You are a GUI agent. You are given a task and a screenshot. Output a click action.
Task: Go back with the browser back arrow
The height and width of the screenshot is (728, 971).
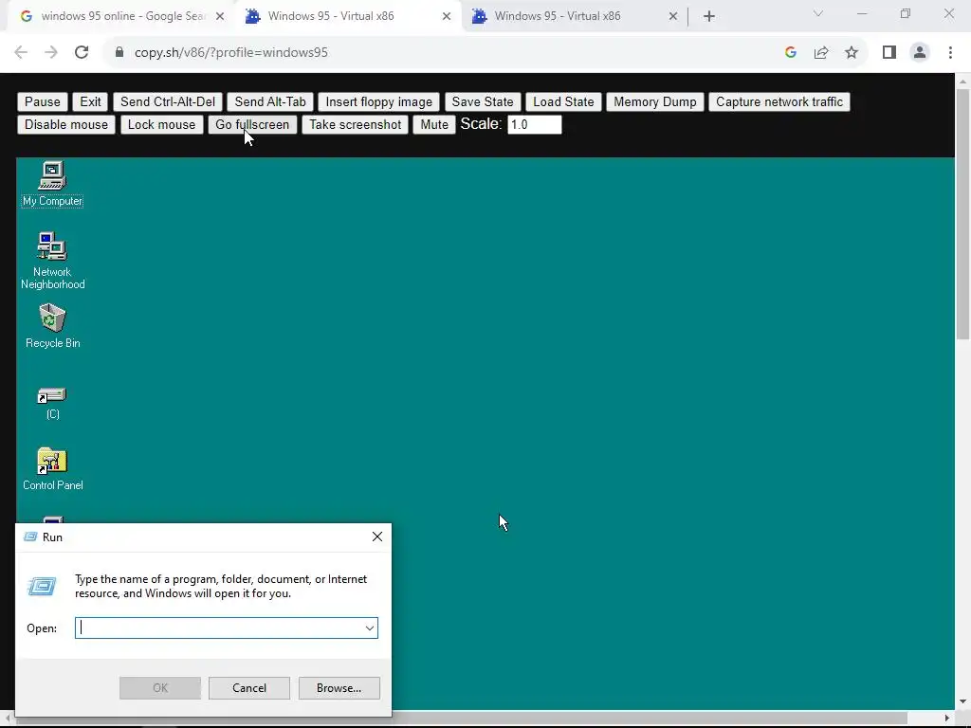point(21,53)
